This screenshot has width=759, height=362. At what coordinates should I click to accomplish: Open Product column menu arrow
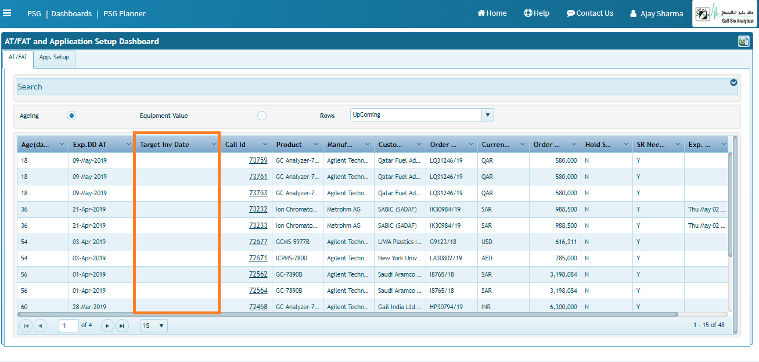pyautogui.click(x=316, y=144)
